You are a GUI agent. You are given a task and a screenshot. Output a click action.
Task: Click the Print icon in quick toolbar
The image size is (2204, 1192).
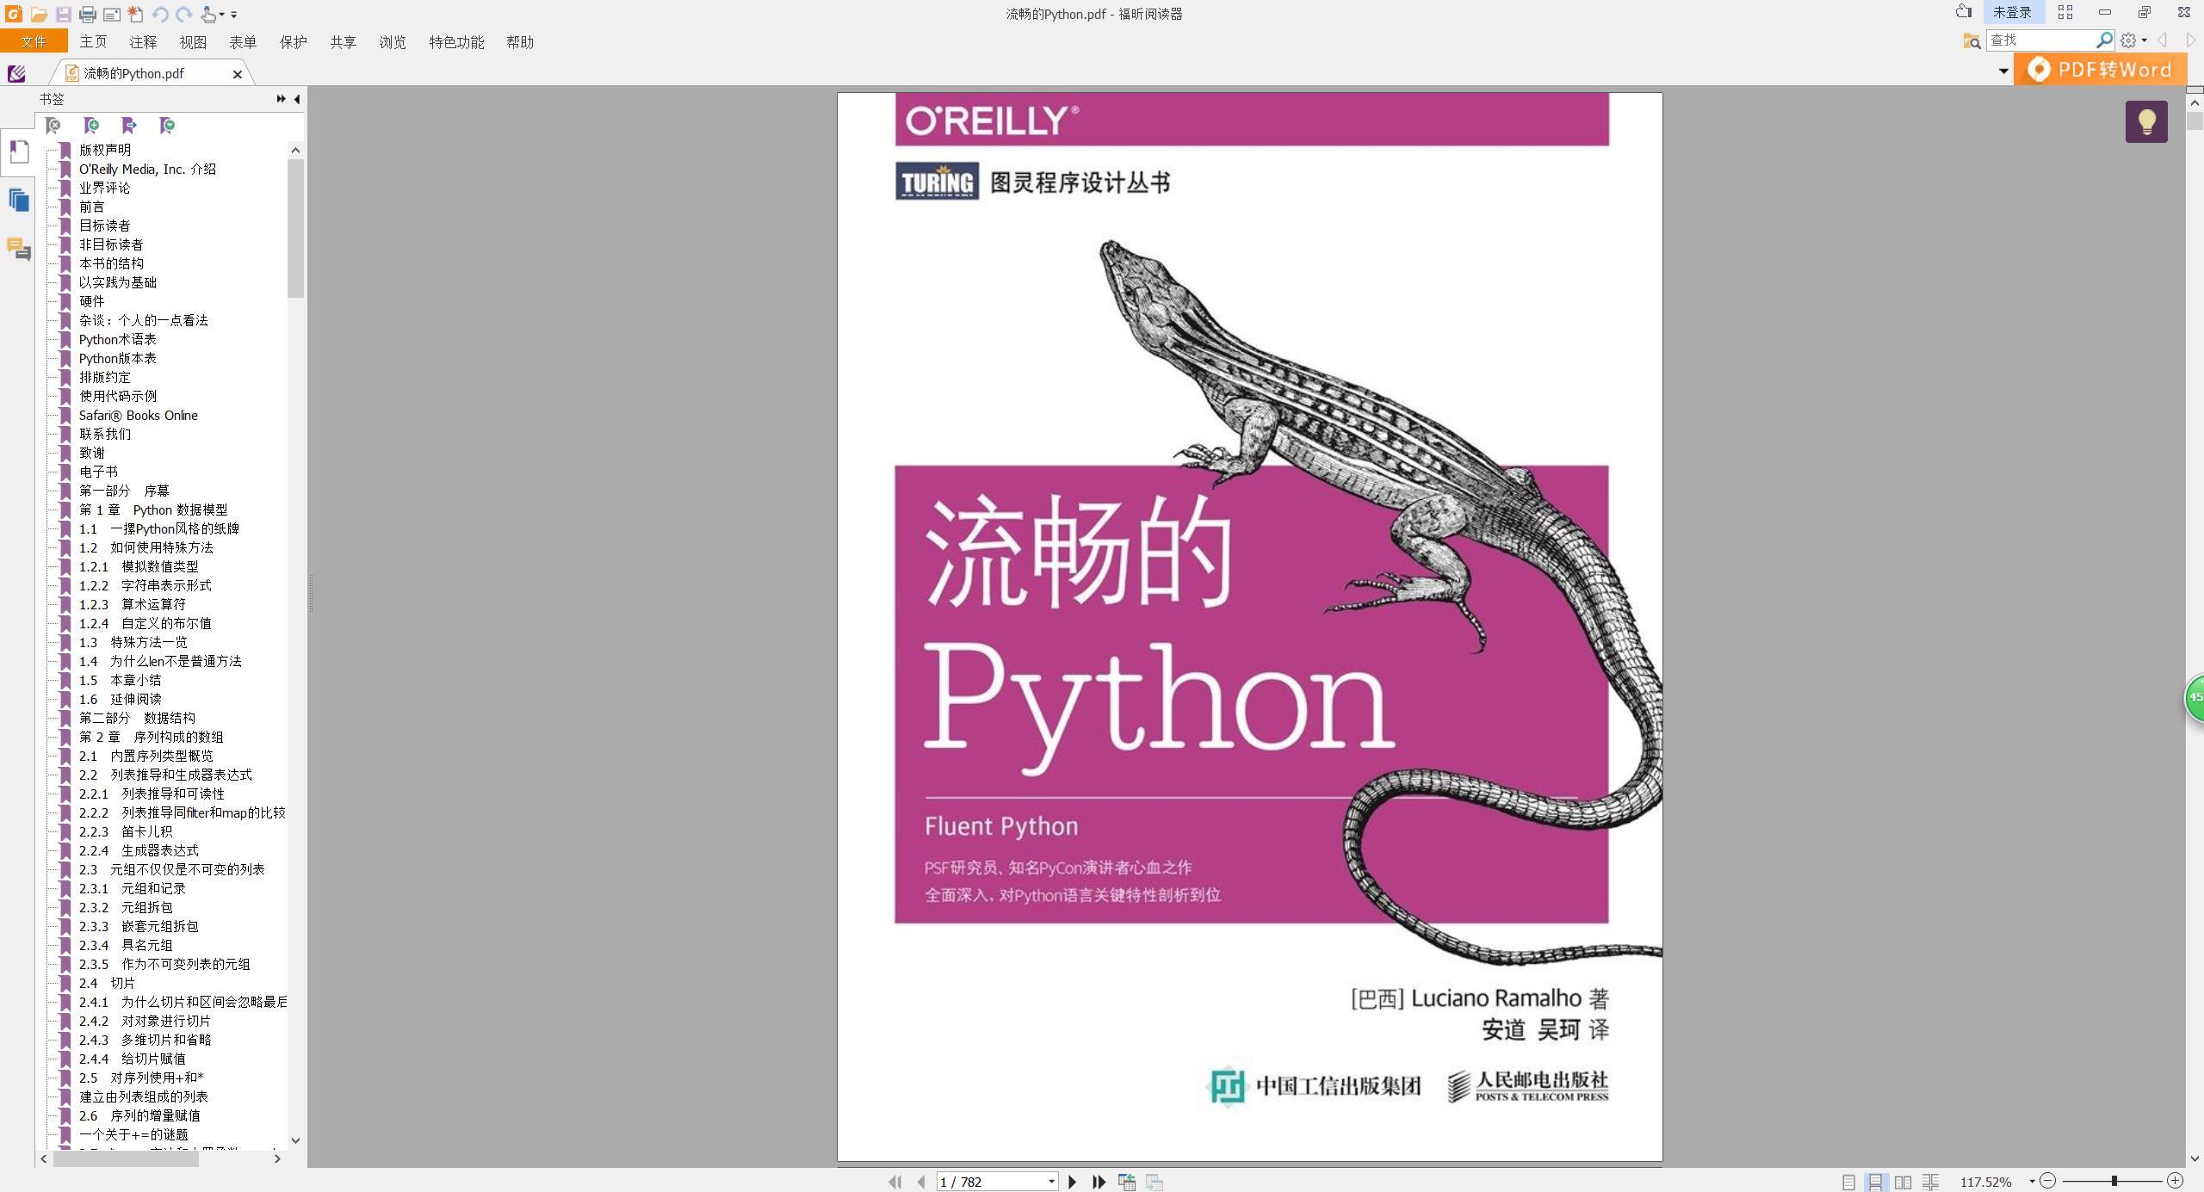pyautogui.click(x=87, y=14)
